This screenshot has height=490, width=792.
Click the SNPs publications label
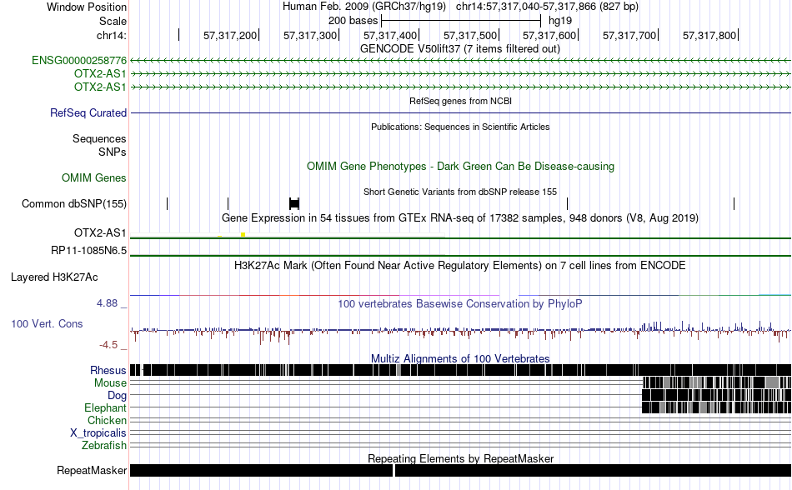click(x=113, y=152)
